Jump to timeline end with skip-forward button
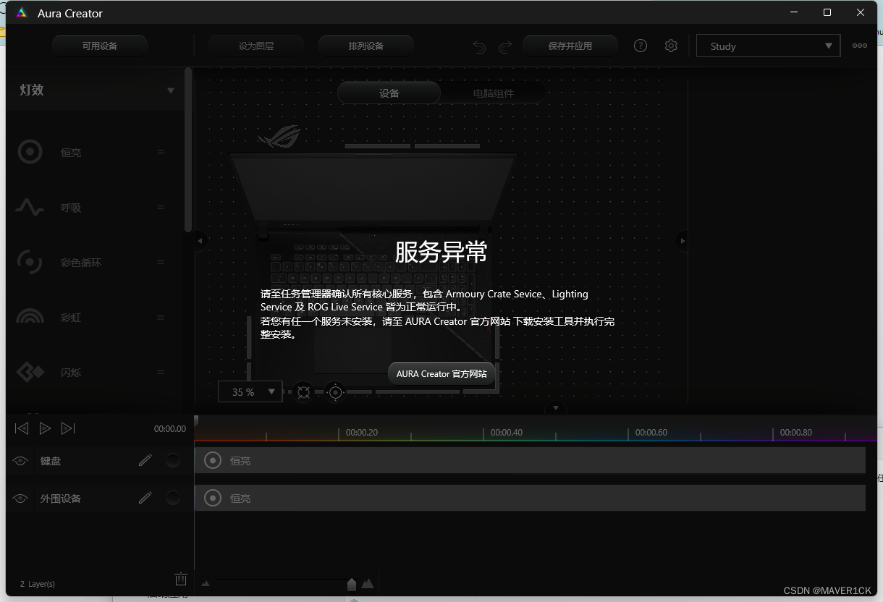The height and width of the screenshot is (602, 883). point(68,428)
